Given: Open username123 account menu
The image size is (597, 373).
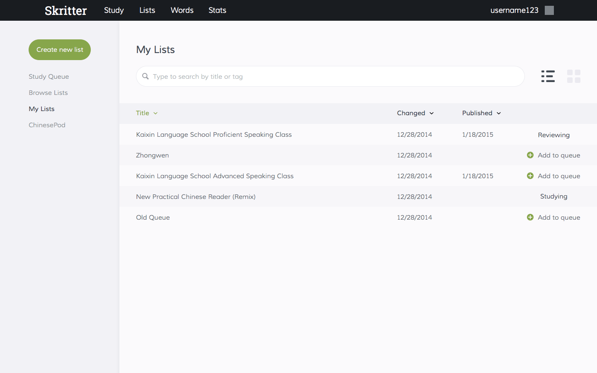Looking at the screenshot, I should [514, 10].
